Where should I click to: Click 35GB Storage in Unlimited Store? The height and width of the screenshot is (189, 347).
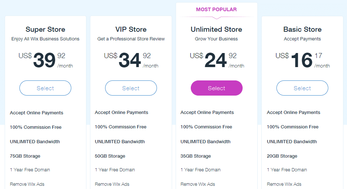coord(196,156)
